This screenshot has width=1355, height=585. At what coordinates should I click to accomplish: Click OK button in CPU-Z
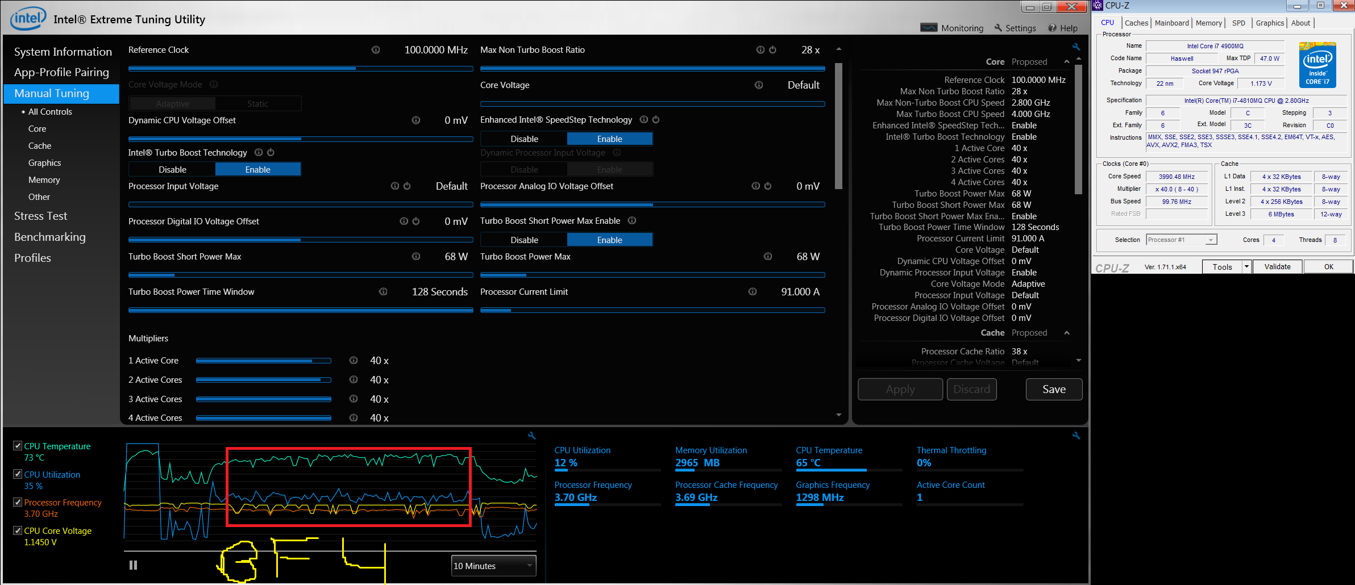[1328, 266]
